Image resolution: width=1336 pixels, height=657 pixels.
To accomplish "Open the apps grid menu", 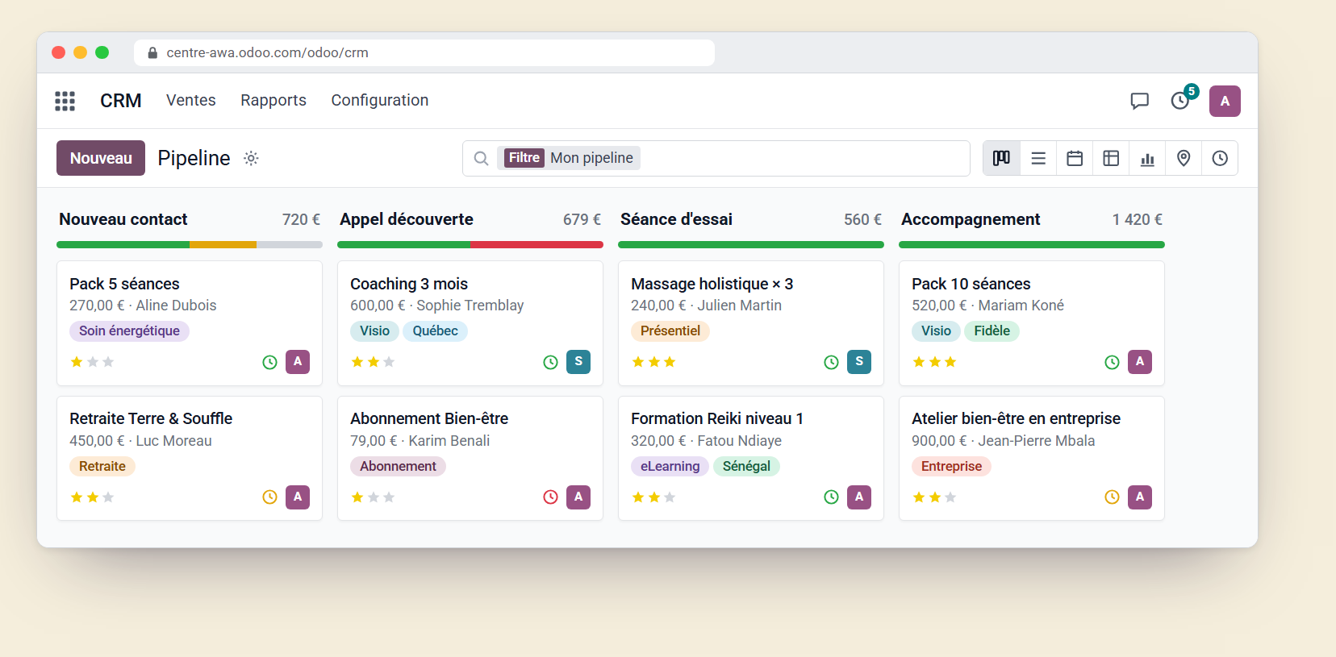I will point(65,101).
